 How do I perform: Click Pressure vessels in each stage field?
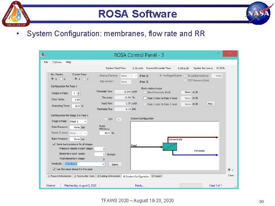pos(100,149)
